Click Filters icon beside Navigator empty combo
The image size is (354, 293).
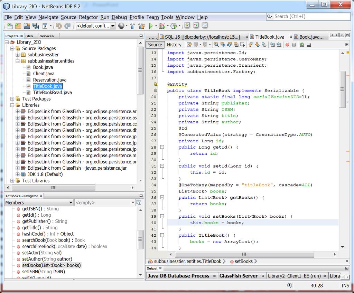[139, 202]
